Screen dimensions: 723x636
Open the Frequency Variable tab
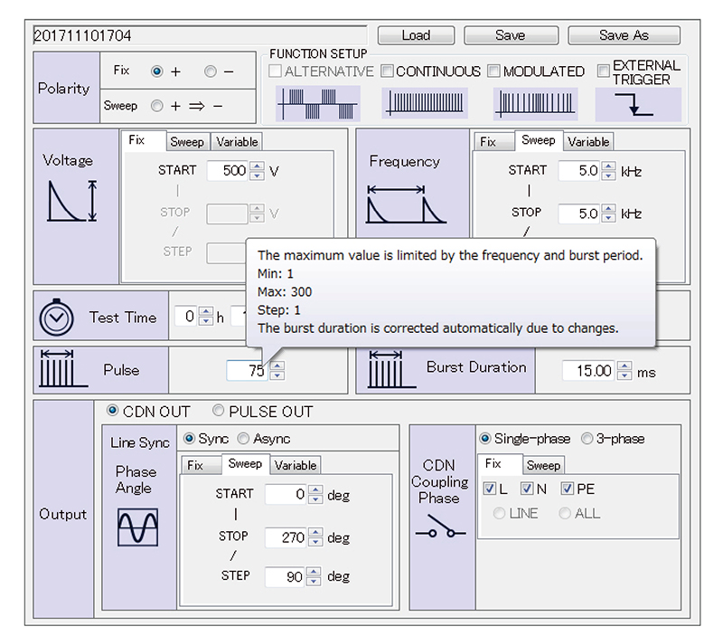click(x=588, y=142)
